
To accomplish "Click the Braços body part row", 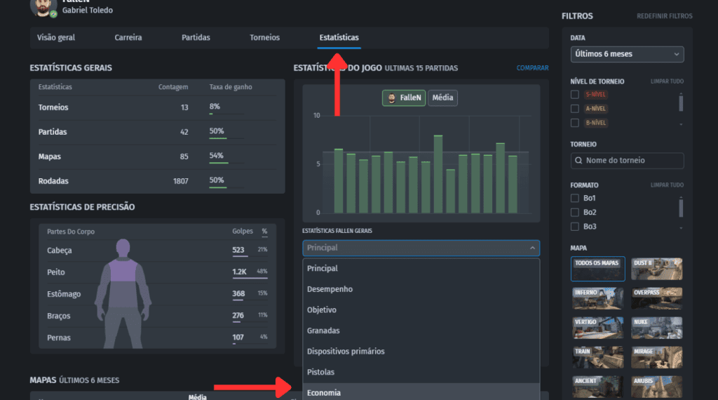I will 157,316.
